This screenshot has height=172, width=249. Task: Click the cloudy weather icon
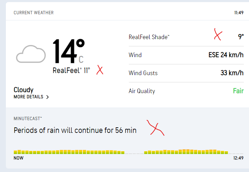pyautogui.click(x=30, y=54)
